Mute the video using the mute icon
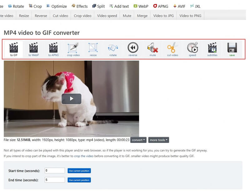The image size is (250, 191). pyautogui.click(x=152, y=49)
